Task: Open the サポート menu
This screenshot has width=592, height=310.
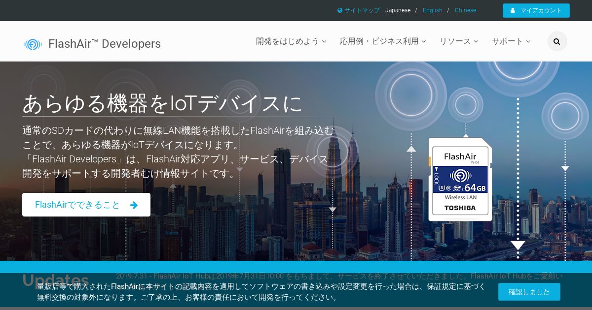Action: (511, 41)
